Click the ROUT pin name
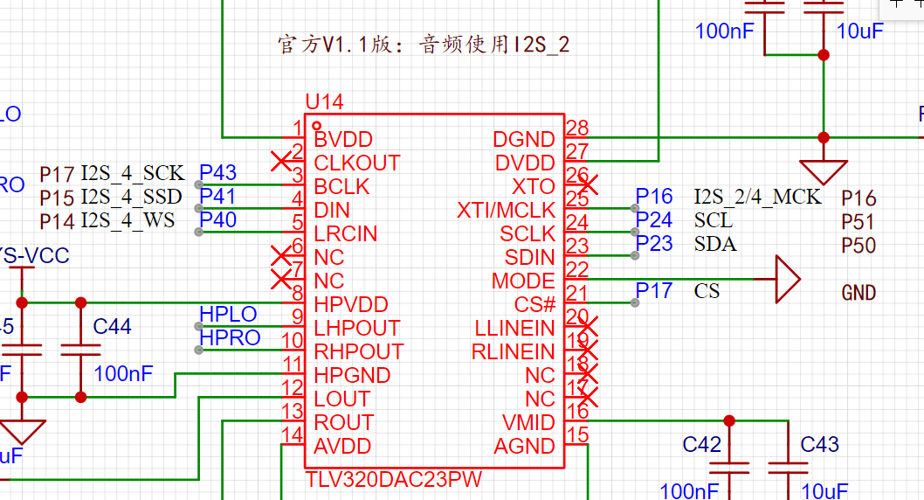 [x=344, y=422]
